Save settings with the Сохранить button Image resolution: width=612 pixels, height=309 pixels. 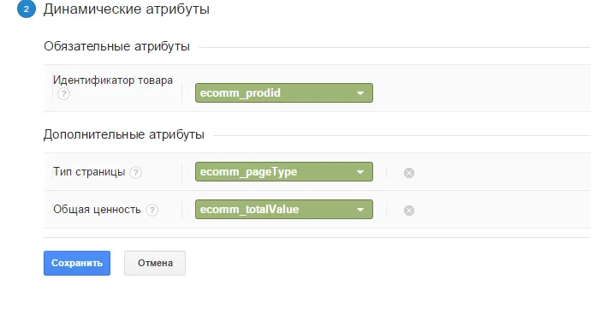point(77,263)
